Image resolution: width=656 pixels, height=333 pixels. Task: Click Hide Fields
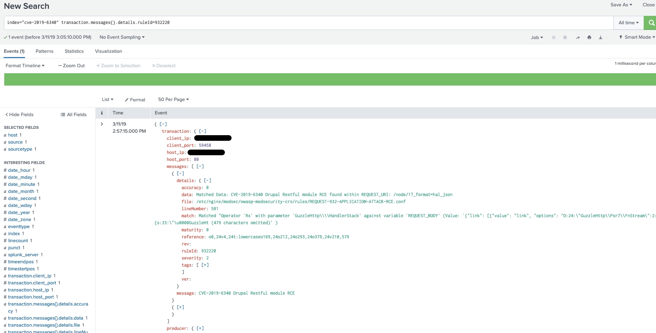[x=19, y=114]
